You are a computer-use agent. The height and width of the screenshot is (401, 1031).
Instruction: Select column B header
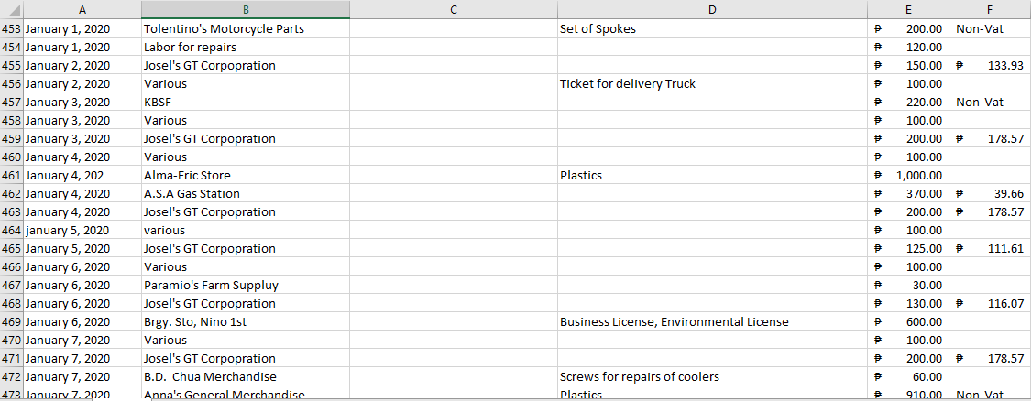(x=245, y=10)
